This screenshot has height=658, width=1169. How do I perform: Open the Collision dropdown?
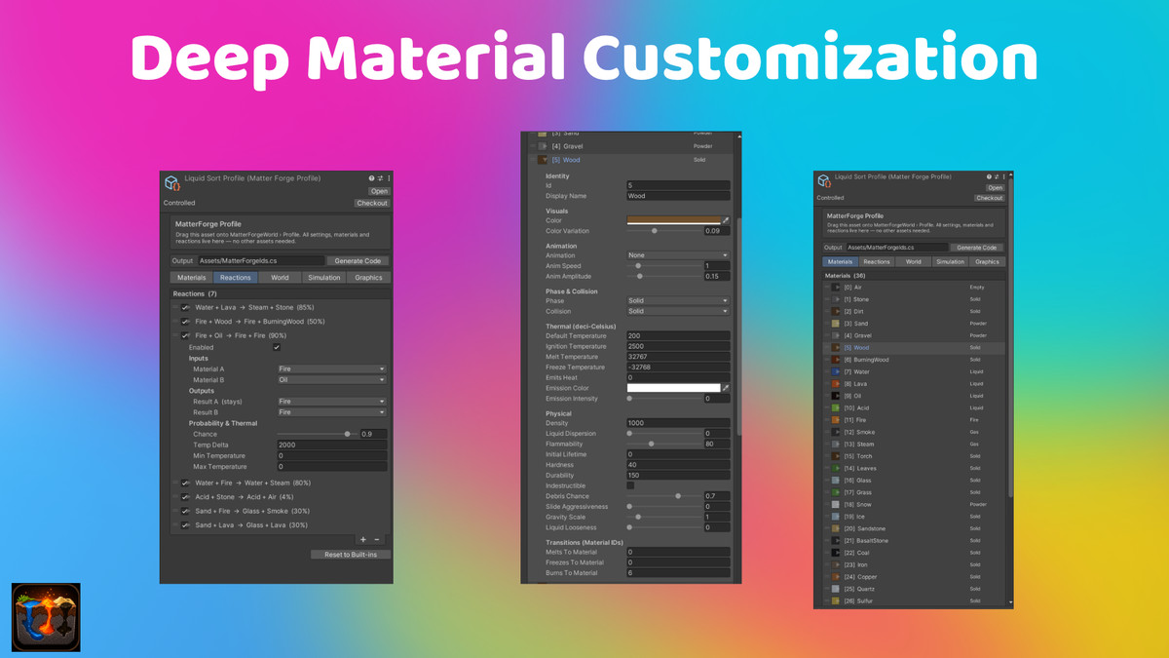(678, 312)
